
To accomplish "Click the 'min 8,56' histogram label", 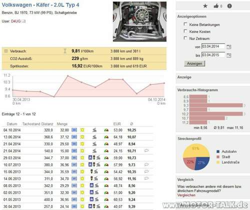I will pos(200,128).
